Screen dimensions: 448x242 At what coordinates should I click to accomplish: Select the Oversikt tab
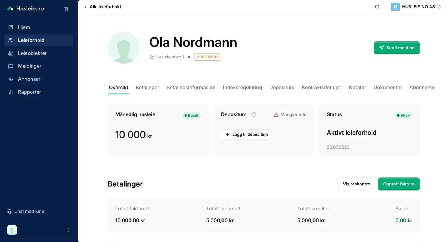pos(119,88)
